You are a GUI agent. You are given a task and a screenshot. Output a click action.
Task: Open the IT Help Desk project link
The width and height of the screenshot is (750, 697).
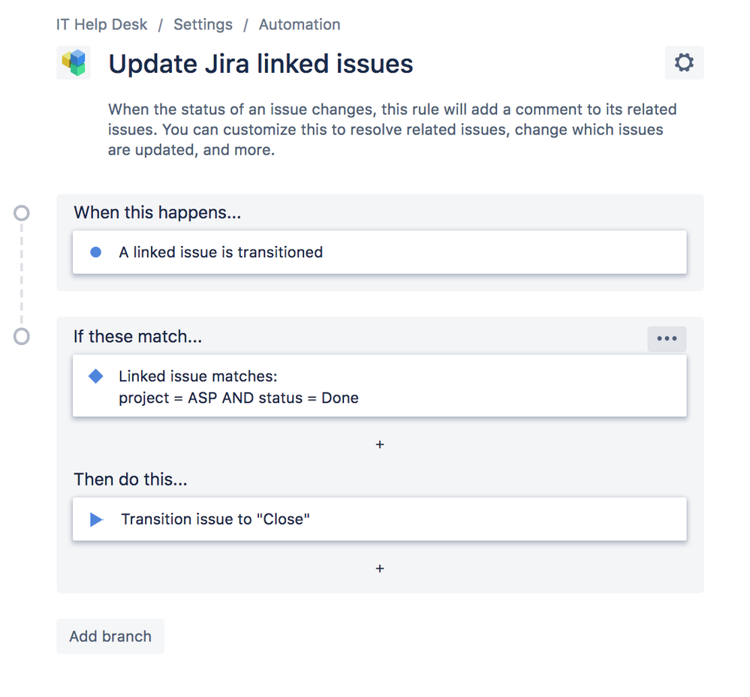tap(101, 24)
